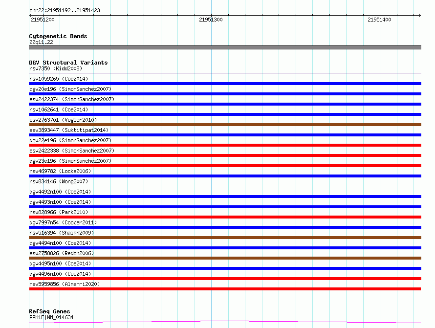435x328 pixels.
Task: Select variant esv2763701 (Vogler2010) label
Action: (x=63, y=120)
